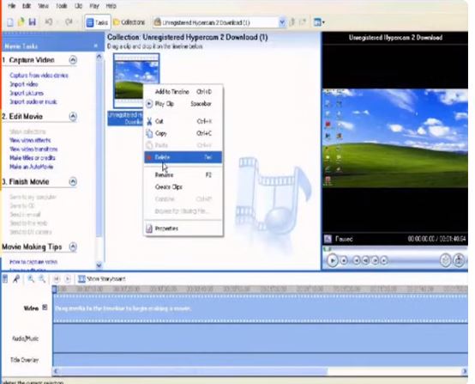Image resolution: width=475 pixels, height=384 pixels.
Task: Click the Split Clip icon
Action: (x=445, y=260)
